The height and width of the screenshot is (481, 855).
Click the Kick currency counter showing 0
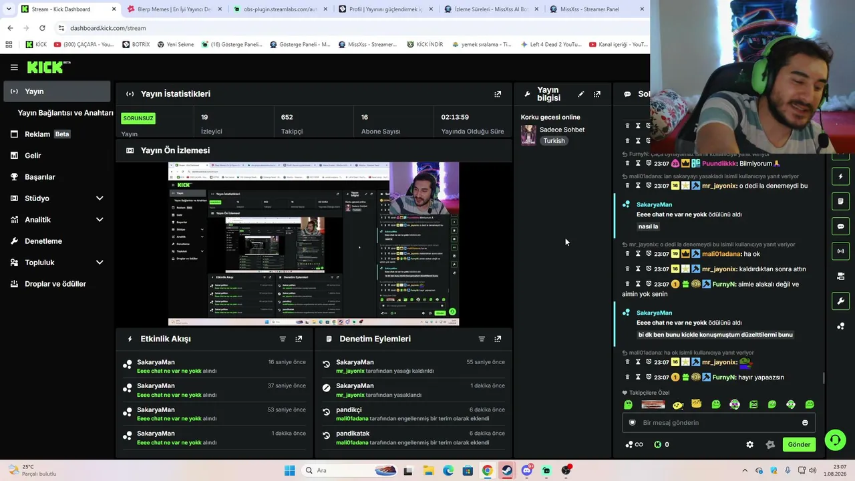(x=661, y=445)
